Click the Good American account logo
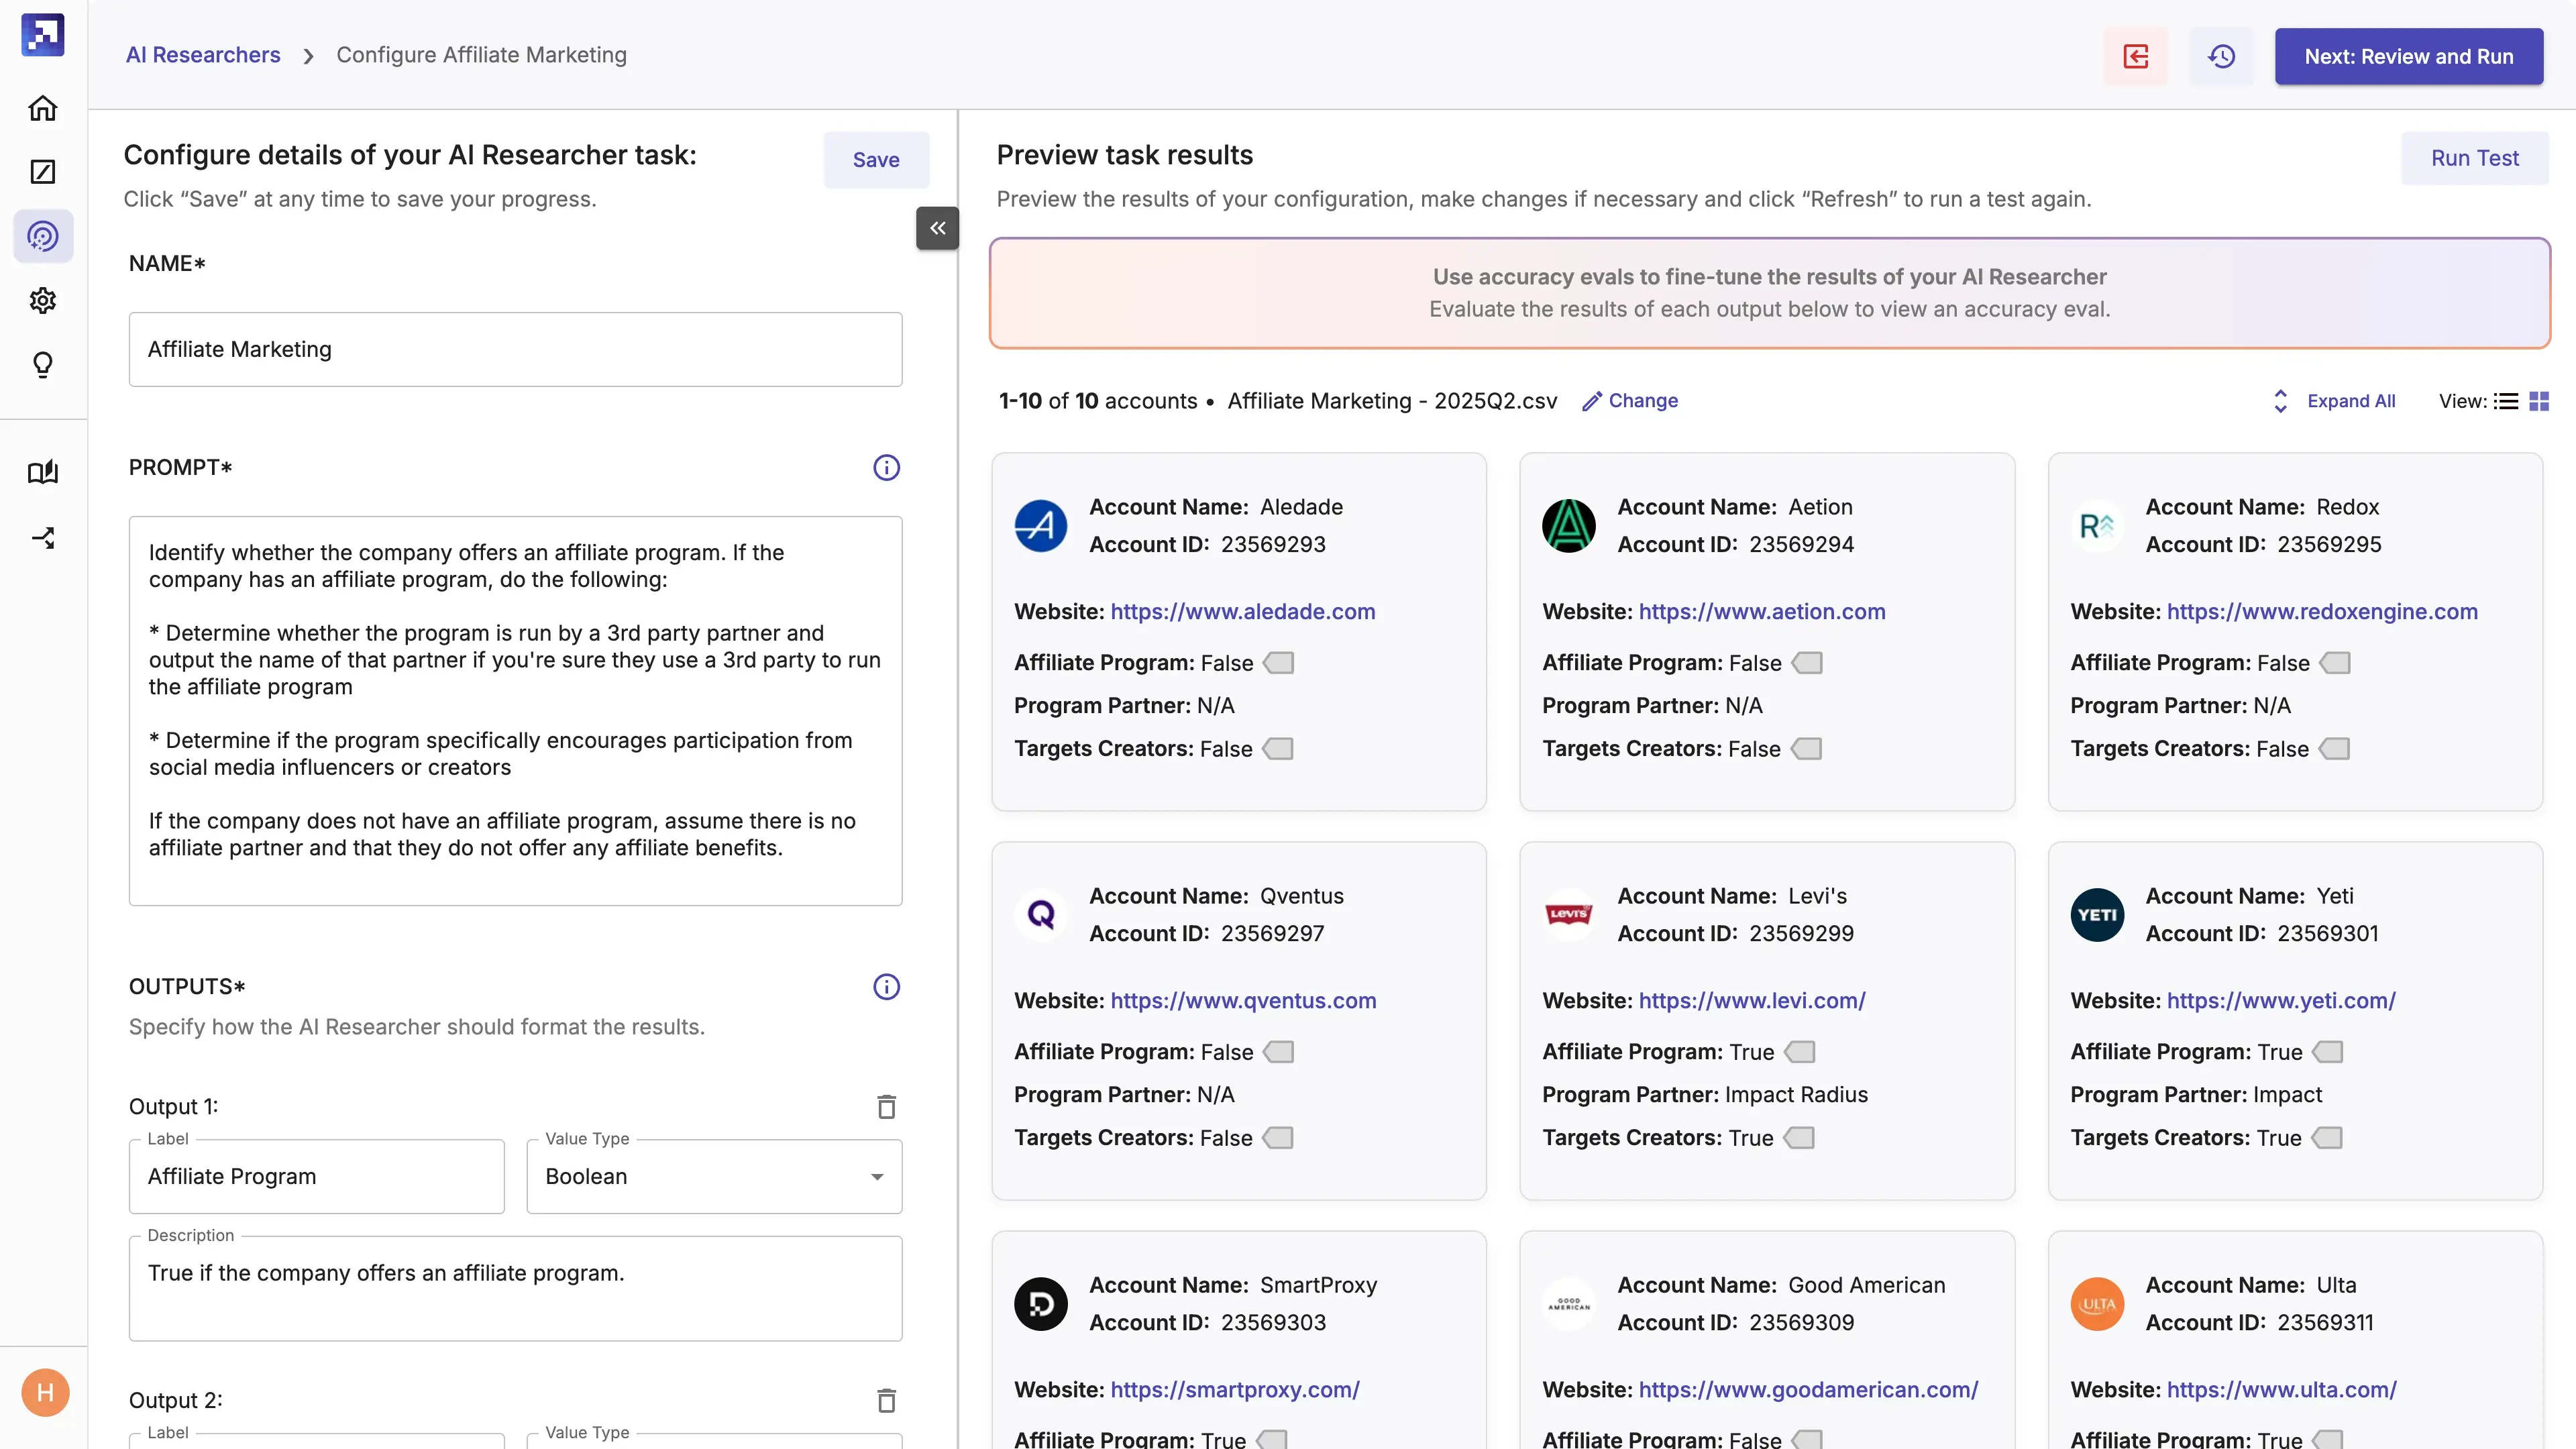Viewport: 2576px width, 1449px height. point(1569,1303)
